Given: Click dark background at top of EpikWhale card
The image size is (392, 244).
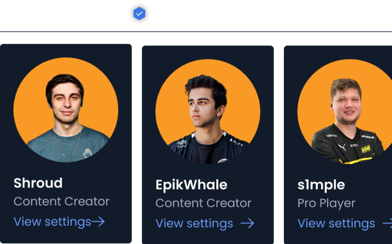Looking at the screenshot, I should pos(208,52).
